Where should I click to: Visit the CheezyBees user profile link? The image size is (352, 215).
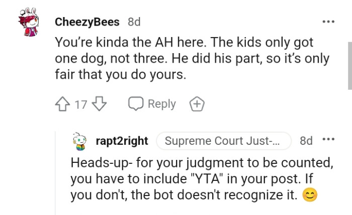pyautogui.click(x=87, y=22)
